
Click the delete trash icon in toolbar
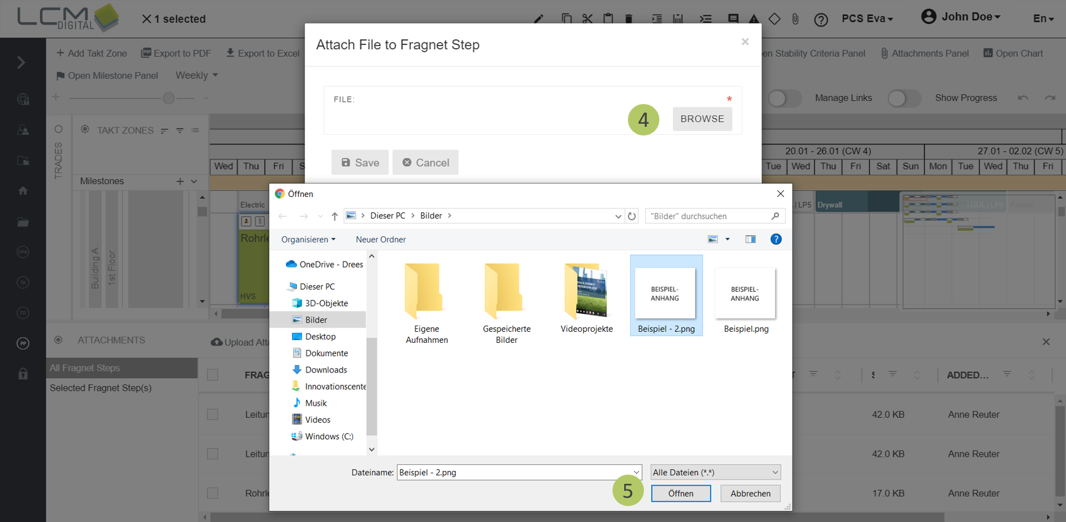point(629,19)
